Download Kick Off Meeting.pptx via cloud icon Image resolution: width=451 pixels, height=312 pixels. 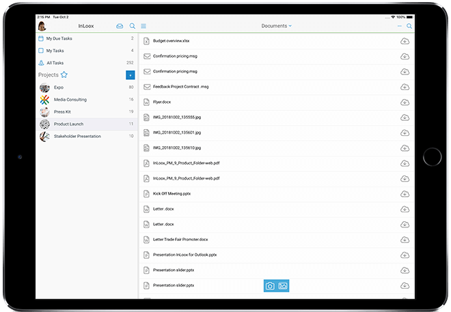click(x=405, y=194)
